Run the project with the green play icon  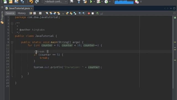click(x=91, y=2)
